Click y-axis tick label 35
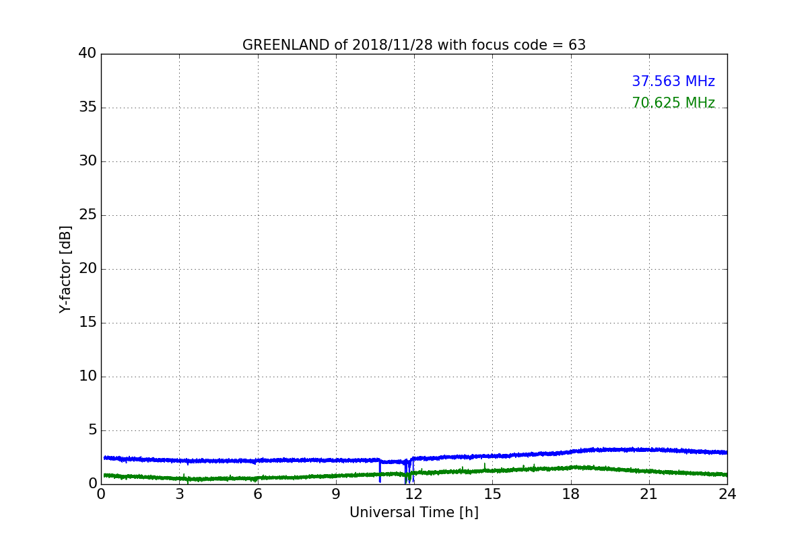 (88, 107)
